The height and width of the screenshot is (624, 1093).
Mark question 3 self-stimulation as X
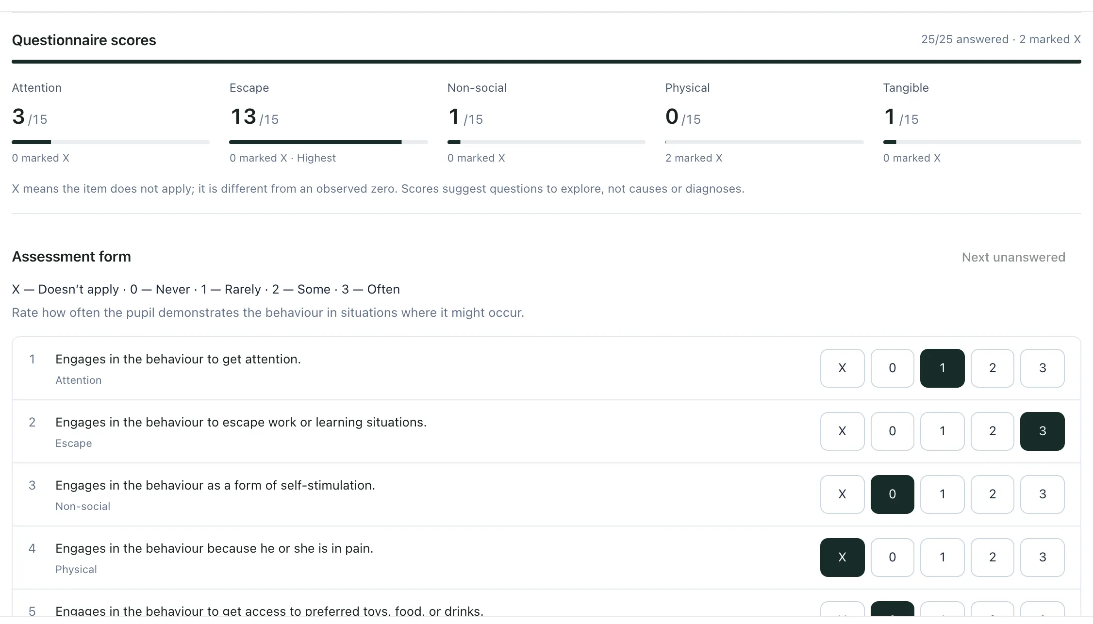pyautogui.click(x=842, y=494)
